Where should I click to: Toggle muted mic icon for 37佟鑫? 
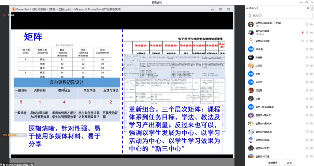307,49
